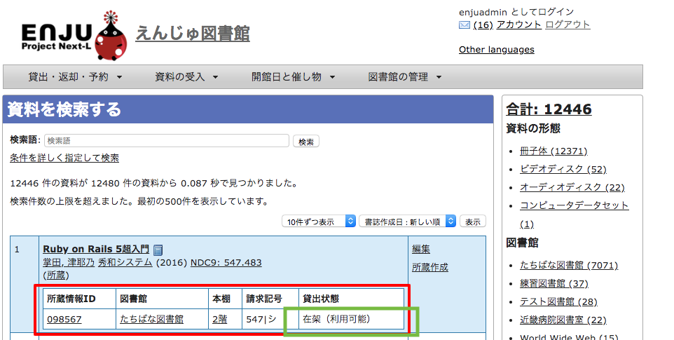Click the 検索語 search input field
This screenshot has height=340, width=674.
pyautogui.click(x=166, y=140)
